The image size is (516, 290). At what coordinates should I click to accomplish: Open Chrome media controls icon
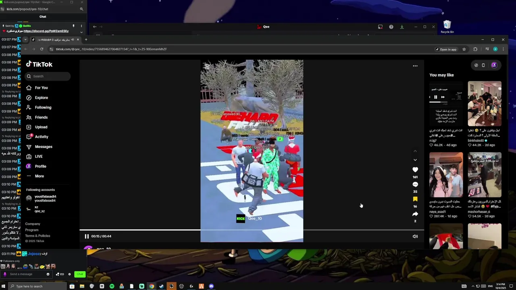487,49
